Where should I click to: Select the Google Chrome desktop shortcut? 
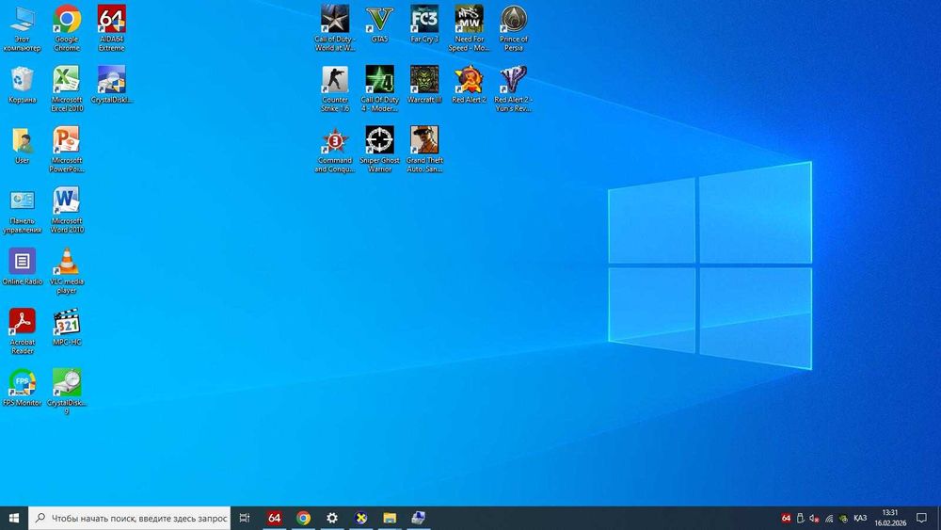click(x=67, y=29)
